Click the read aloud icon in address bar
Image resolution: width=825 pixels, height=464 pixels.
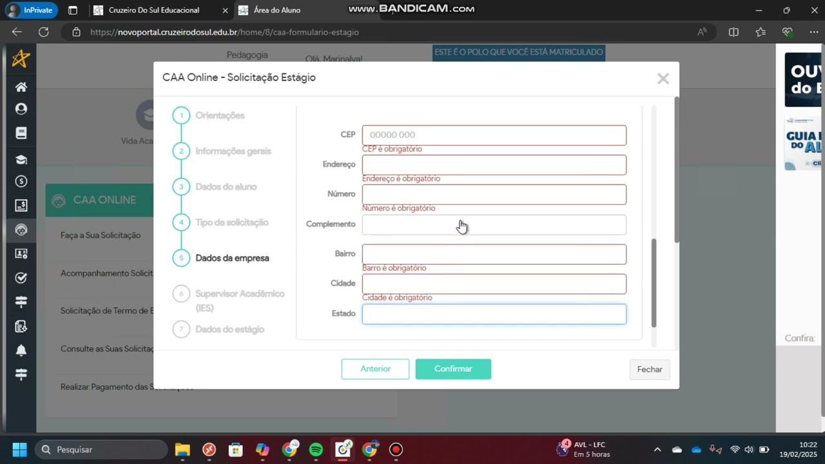(x=702, y=32)
